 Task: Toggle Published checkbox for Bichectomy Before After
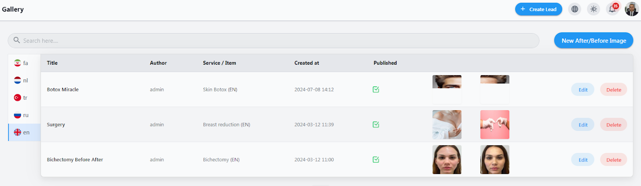(x=376, y=160)
